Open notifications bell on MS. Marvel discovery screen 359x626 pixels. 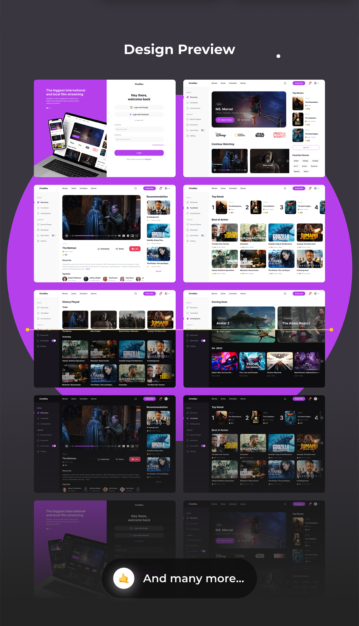pos(310,83)
